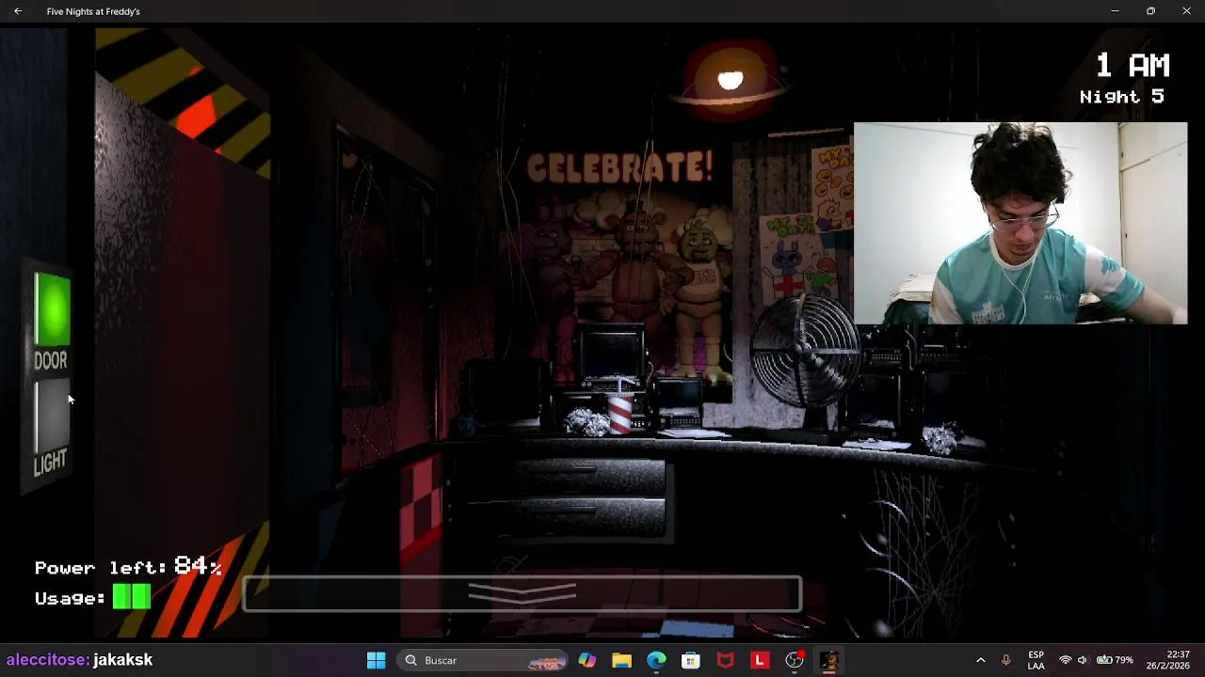Open Microsoft Store from the taskbar

[x=691, y=660]
